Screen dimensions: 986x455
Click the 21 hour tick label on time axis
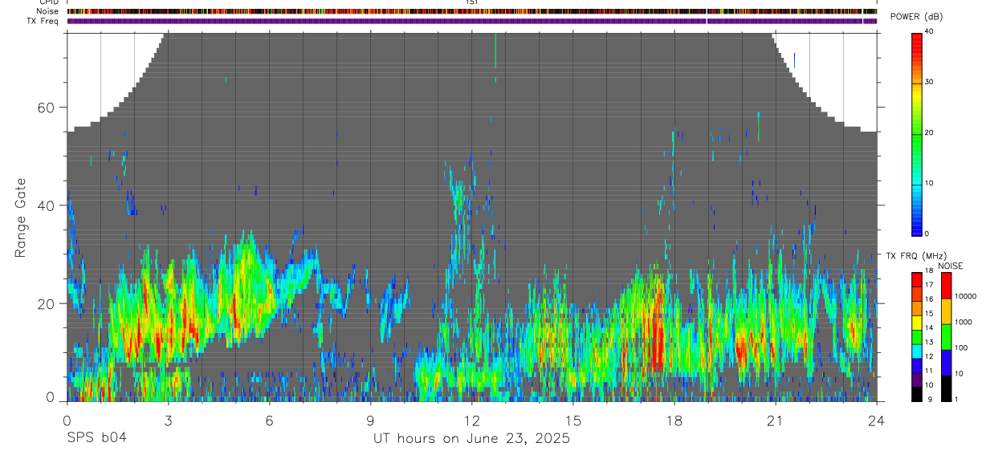[x=776, y=420]
